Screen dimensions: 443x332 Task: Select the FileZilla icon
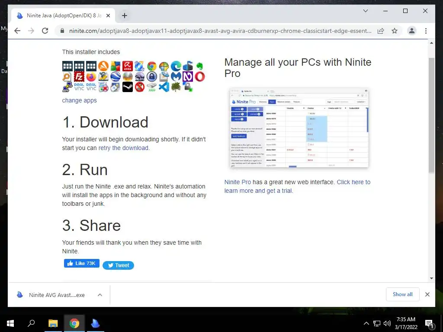tap(79, 77)
